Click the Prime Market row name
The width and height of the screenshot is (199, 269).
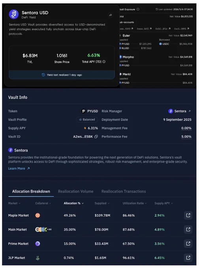point(18,244)
